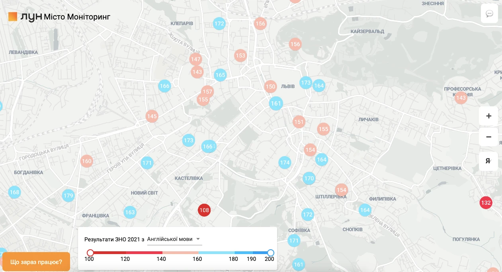Open the chat feedback icon

pyautogui.click(x=489, y=14)
